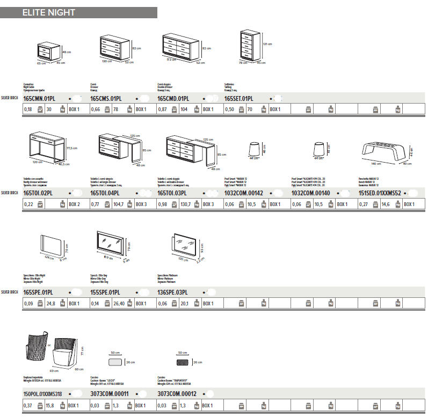This screenshot has width=428, height=417.
Task: Select product code 136SPE.03PL
Action: (x=172, y=292)
